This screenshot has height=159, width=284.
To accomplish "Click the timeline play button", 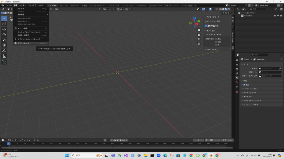I will [x=121, y=140].
